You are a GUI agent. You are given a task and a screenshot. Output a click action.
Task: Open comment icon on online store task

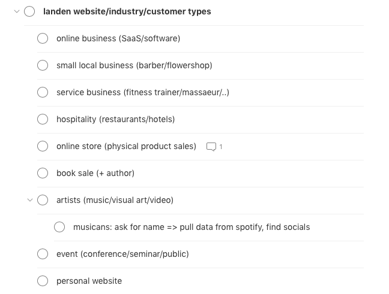point(214,147)
